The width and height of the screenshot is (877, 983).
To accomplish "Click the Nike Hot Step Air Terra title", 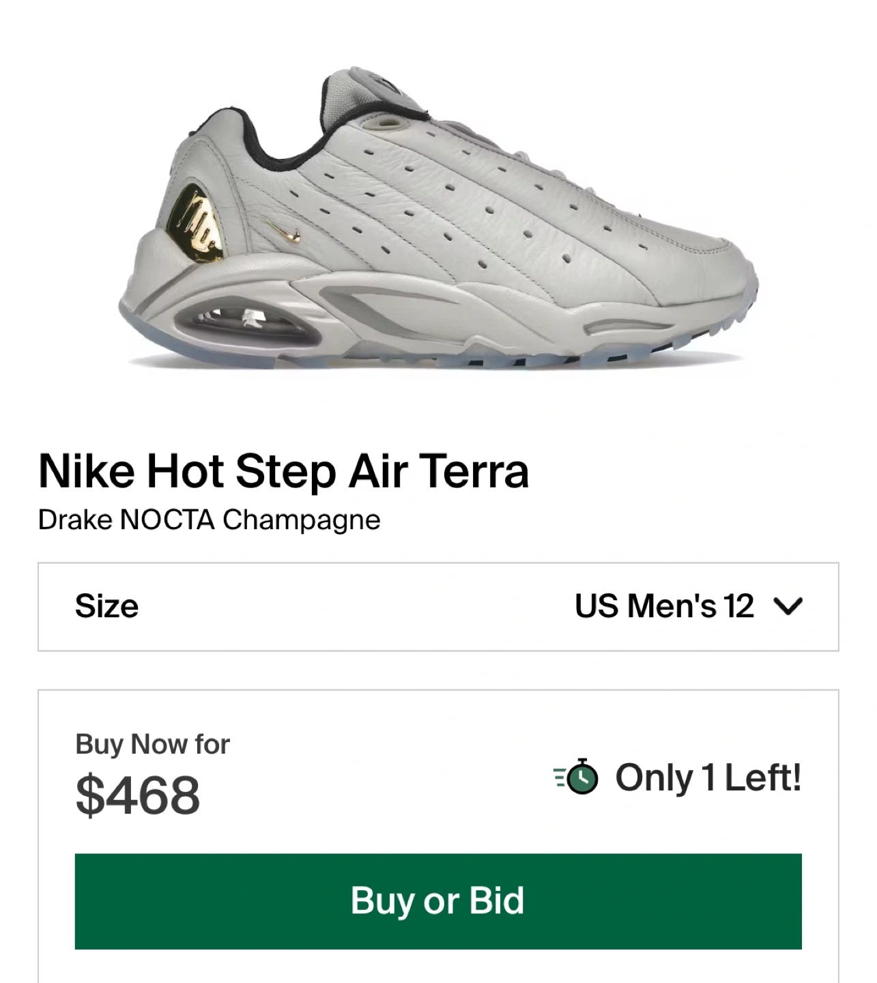I will [283, 471].
